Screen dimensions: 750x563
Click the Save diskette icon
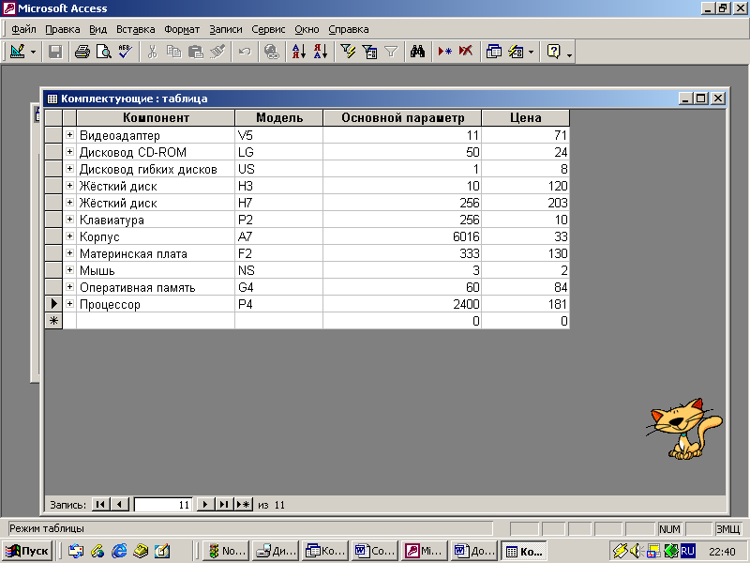(55, 52)
